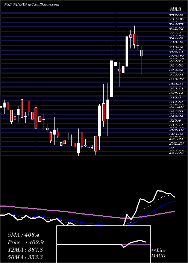Select the 12MA : 387.8 value

pyautogui.click(x=25, y=250)
